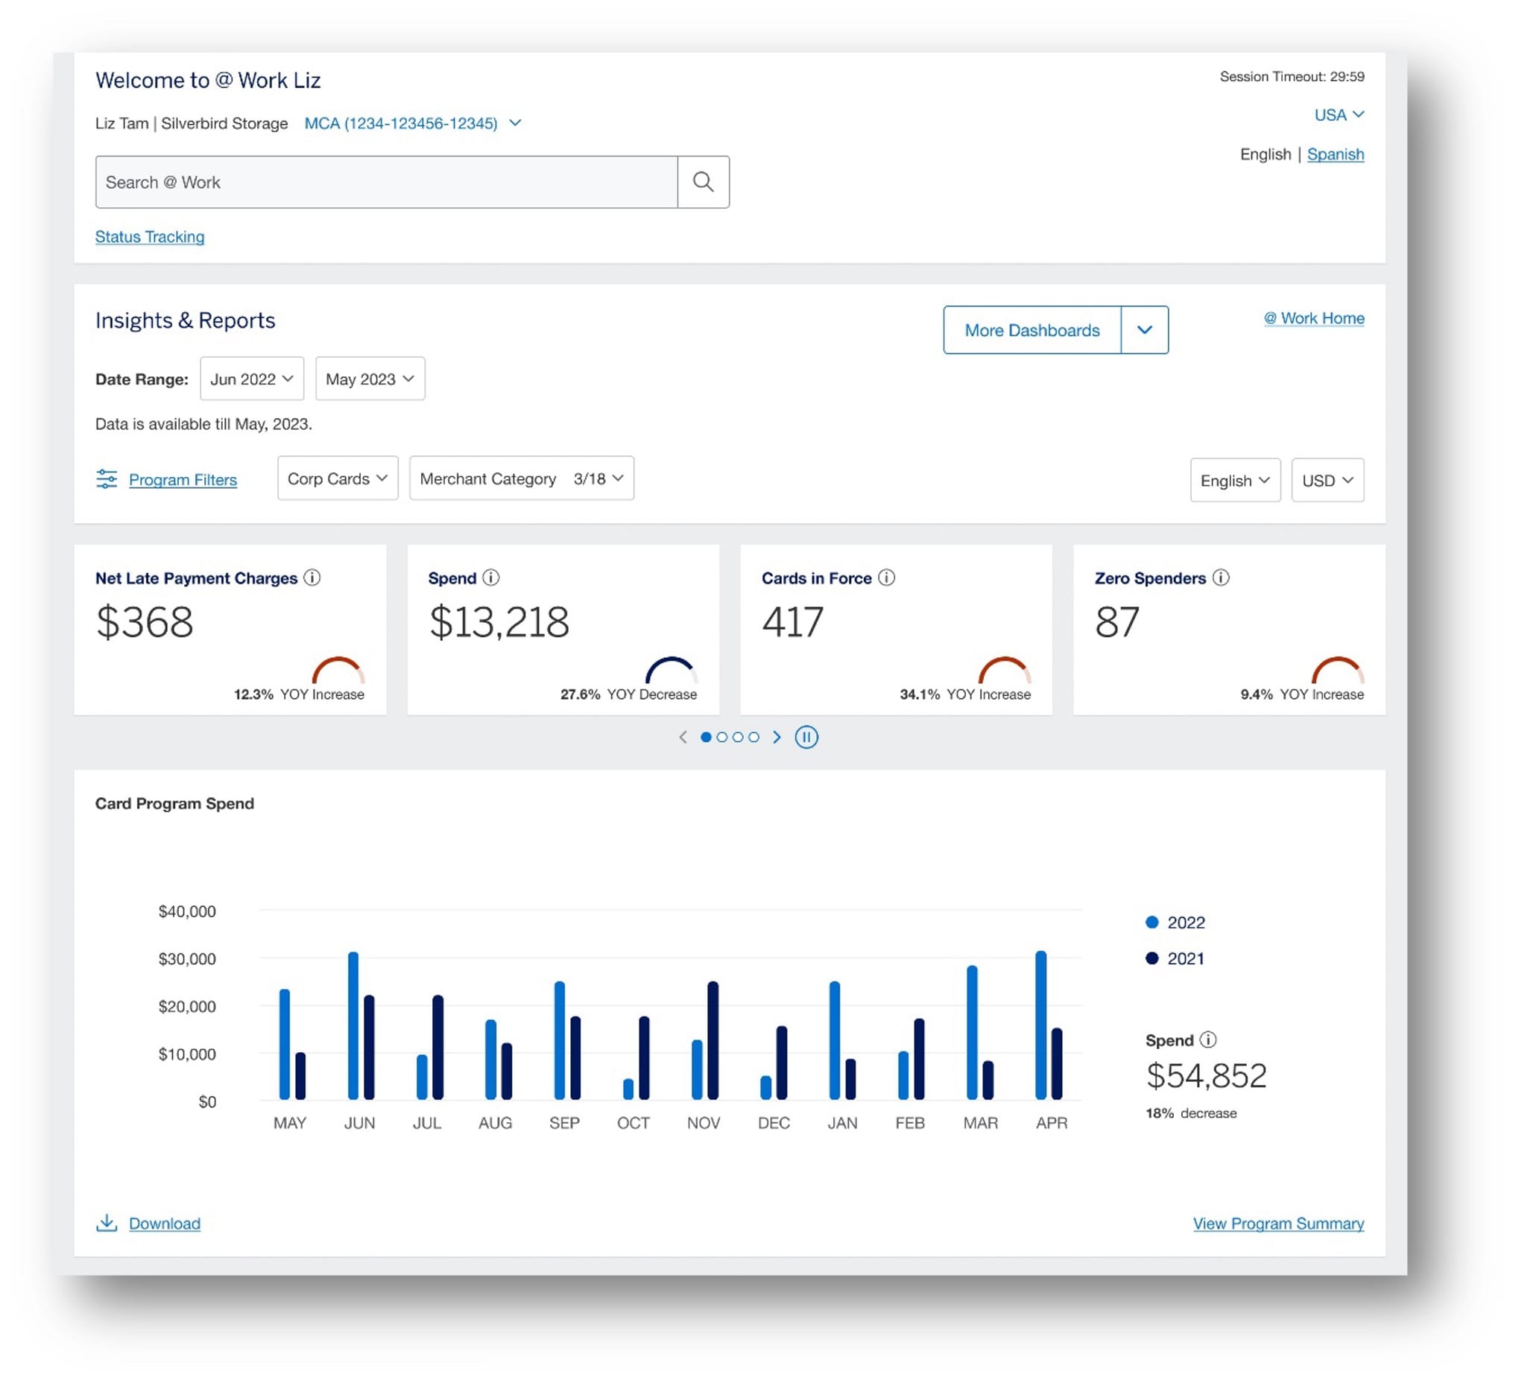Image resolution: width=1513 pixels, height=1383 pixels.
Task: Click info icon beside $54,852 Spend
Action: click(x=1207, y=1039)
